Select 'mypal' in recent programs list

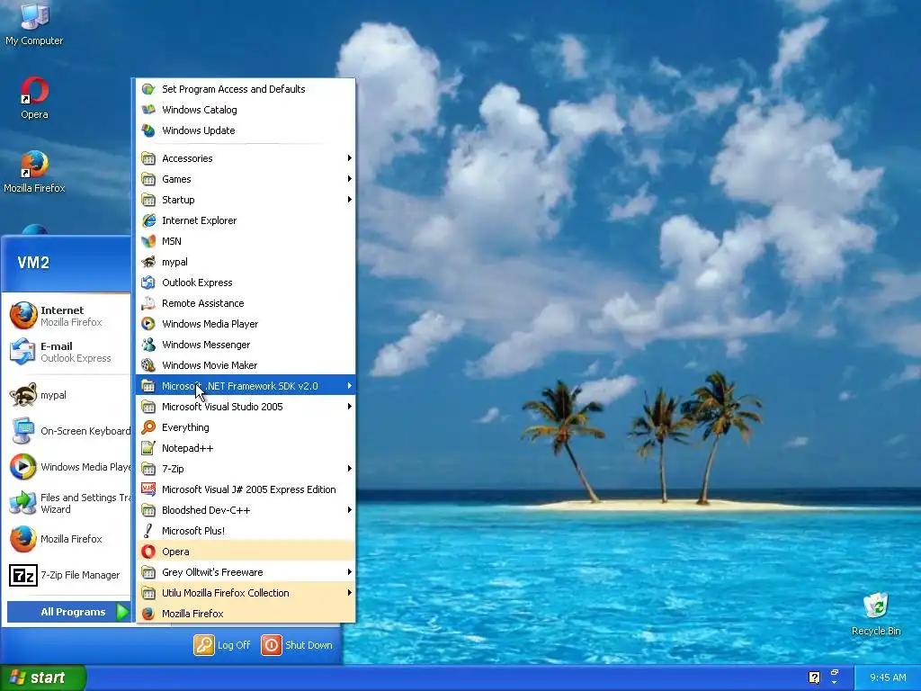point(68,395)
